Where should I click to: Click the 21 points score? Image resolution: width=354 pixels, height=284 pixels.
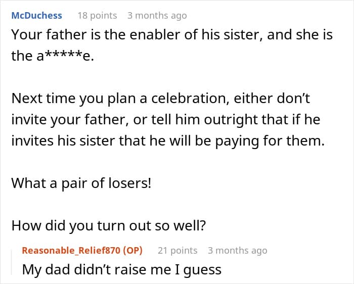click(x=178, y=250)
